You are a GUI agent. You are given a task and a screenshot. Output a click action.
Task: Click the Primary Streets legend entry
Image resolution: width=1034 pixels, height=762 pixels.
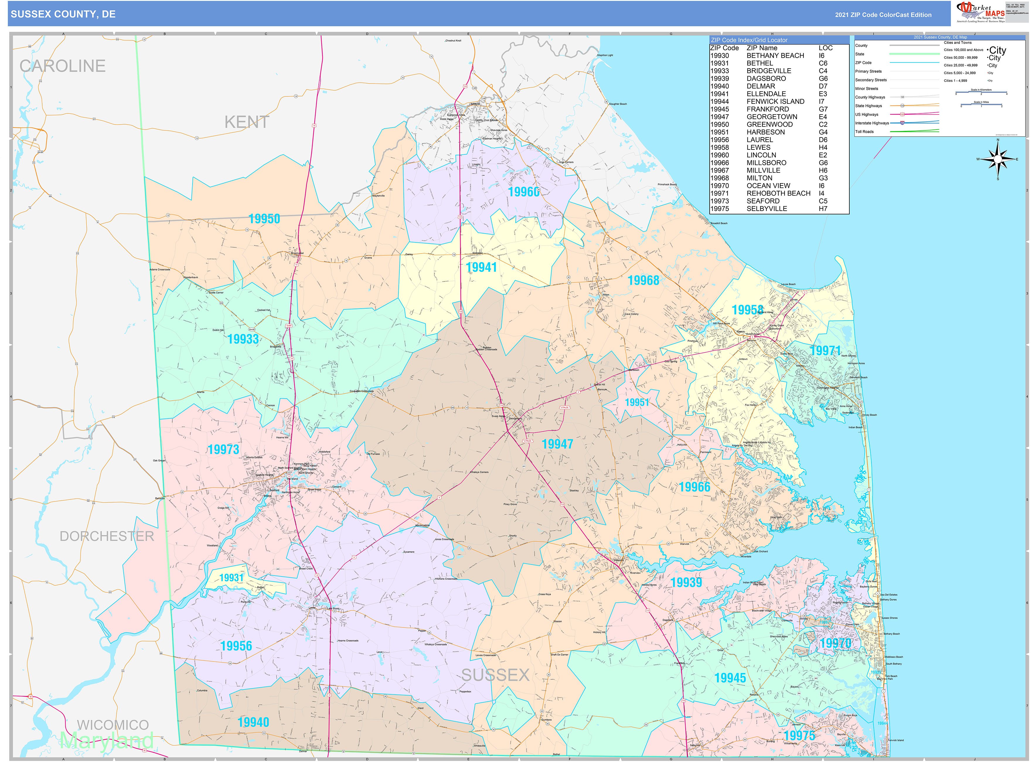pyautogui.click(x=897, y=72)
